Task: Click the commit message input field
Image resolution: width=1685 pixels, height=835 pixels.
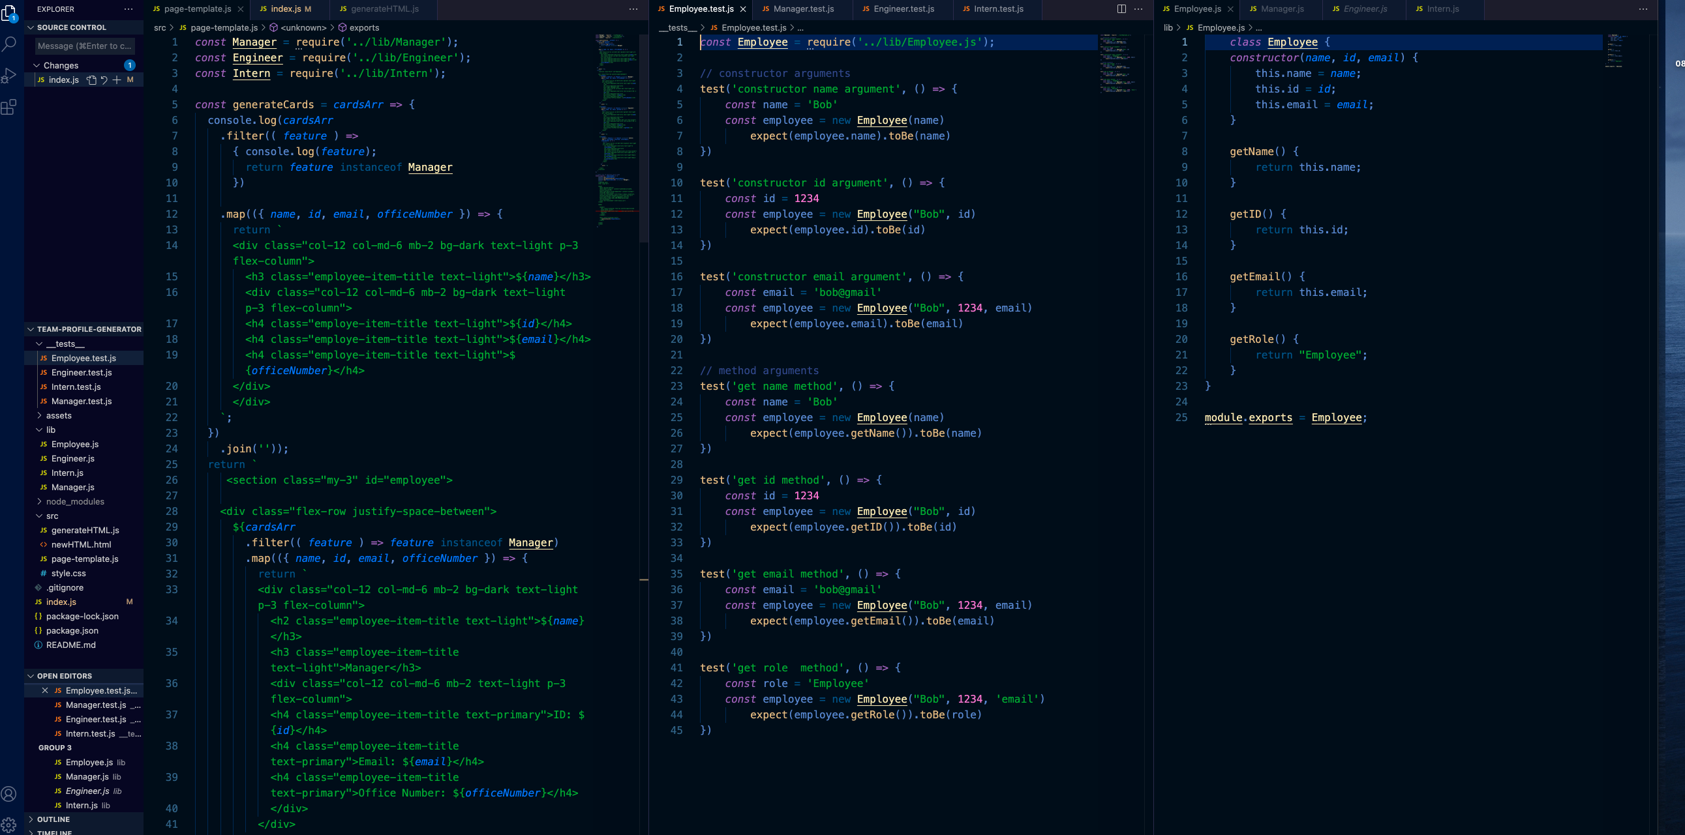Action: click(x=84, y=46)
